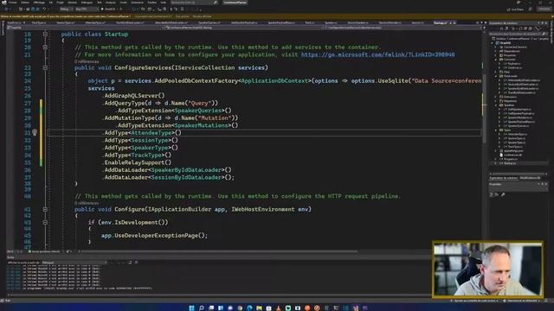Switch to the Startup.cs editor tab
The width and height of the screenshot is (554, 311).
tap(441, 23)
